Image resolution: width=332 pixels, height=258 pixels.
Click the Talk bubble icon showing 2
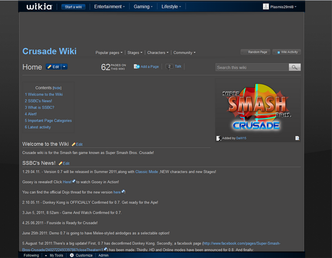(169, 67)
